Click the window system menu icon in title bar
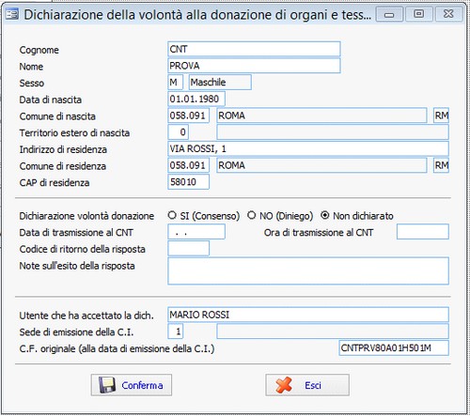470x416 pixels. coord(12,14)
